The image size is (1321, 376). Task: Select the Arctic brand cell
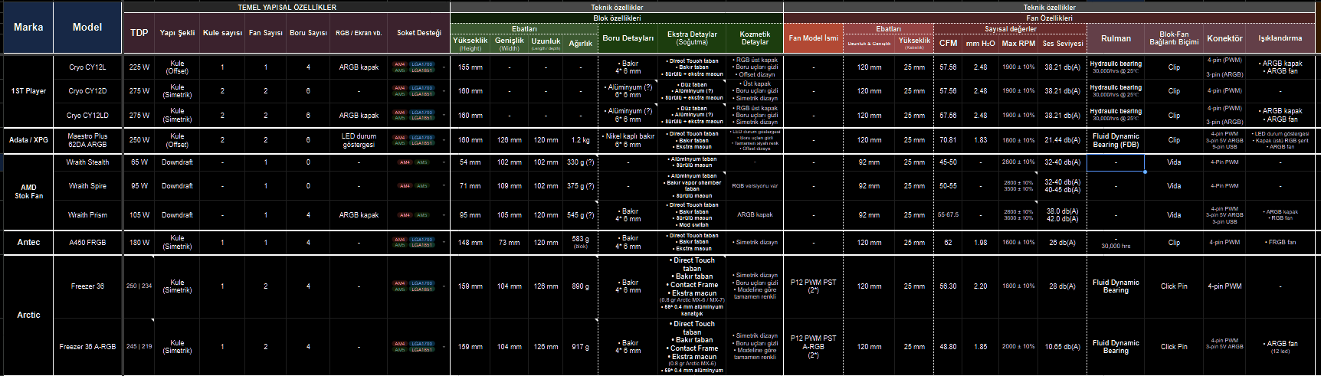28,316
